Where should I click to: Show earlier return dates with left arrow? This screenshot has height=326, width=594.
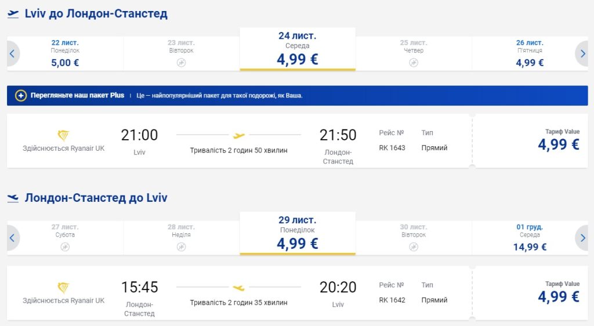[x=13, y=237]
